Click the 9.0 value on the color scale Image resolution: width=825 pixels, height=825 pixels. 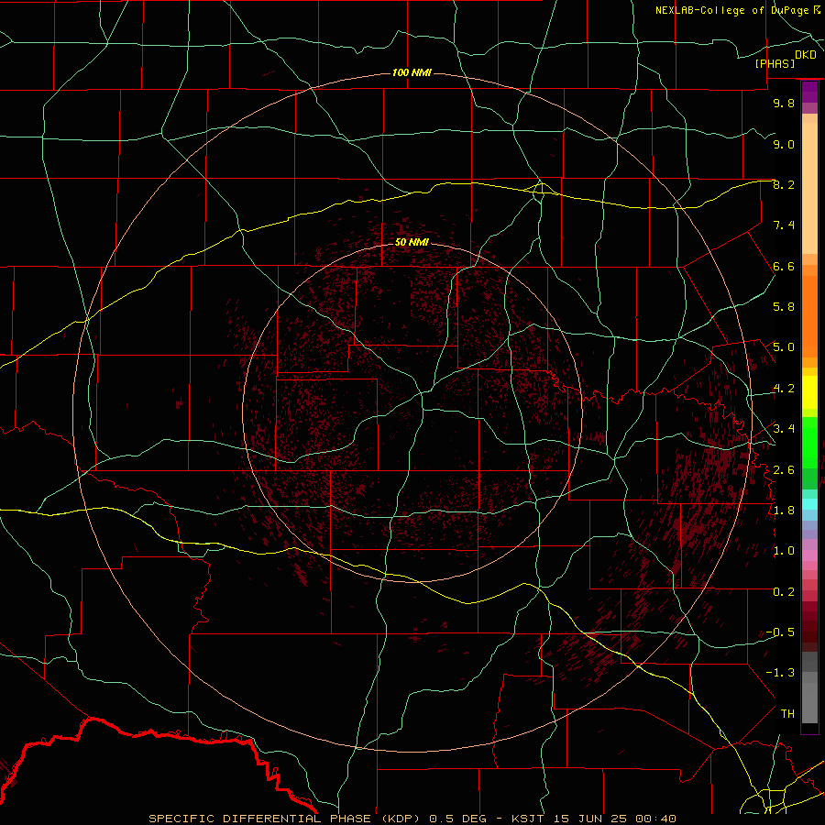784,145
